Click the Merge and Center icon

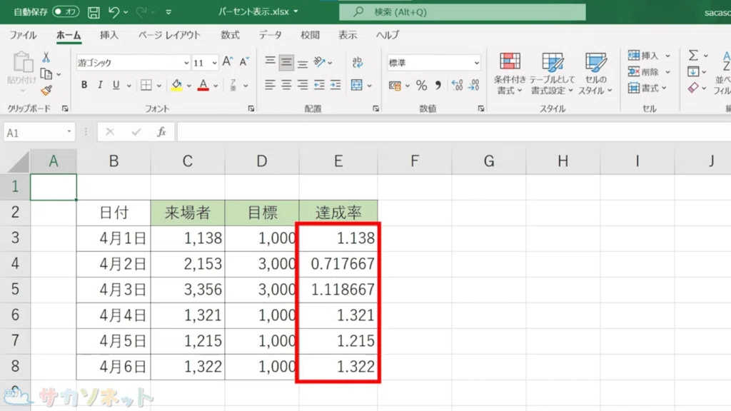357,86
